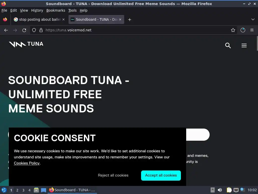258x194 pixels.
Task: Click the Soundboard - TUNA taskbar entry
Action: [x=72, y=190]
